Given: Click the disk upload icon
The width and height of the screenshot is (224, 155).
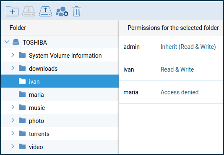Looking at the screenshot, I should [45, 11].
